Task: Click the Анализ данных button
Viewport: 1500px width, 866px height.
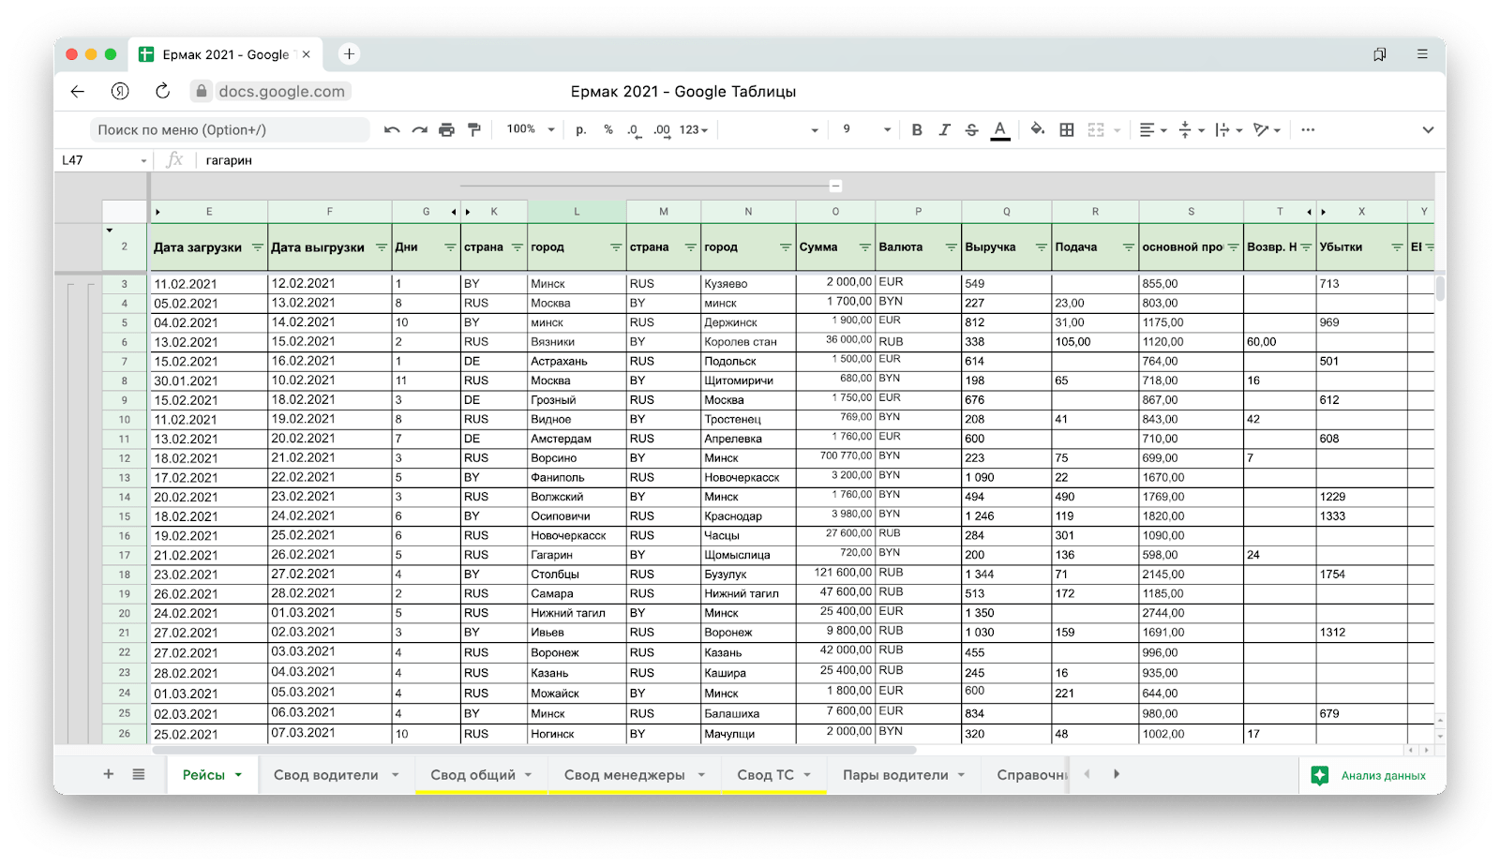Action: pos(1371,775)
